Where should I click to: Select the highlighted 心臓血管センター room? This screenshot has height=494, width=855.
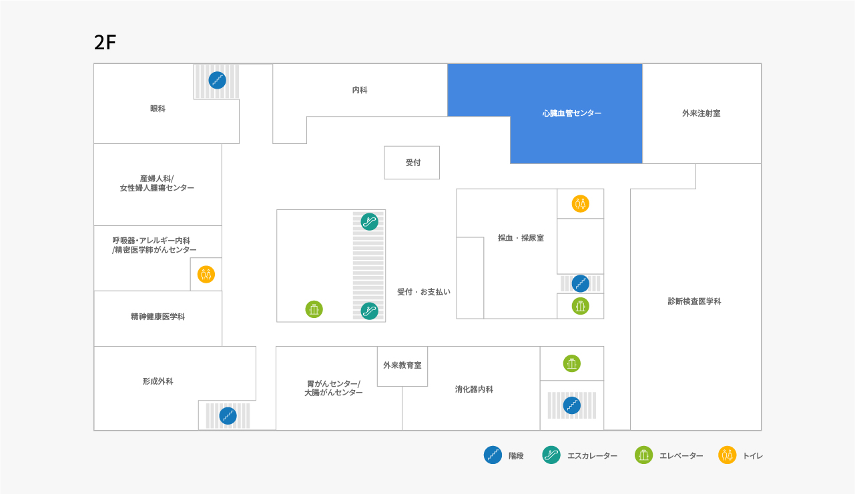(571, 113)
